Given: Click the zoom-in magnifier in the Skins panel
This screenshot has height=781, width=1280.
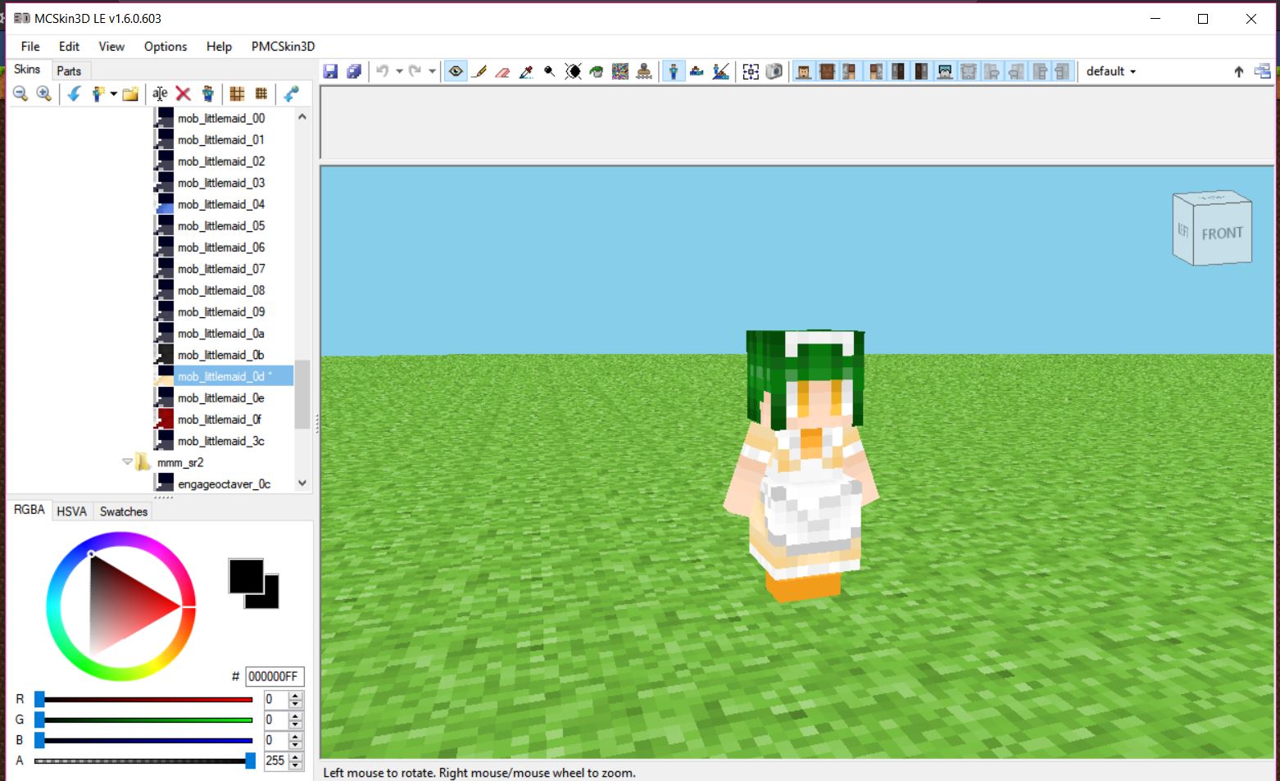Looking at the screenshot, I should [x=45, y=93].
